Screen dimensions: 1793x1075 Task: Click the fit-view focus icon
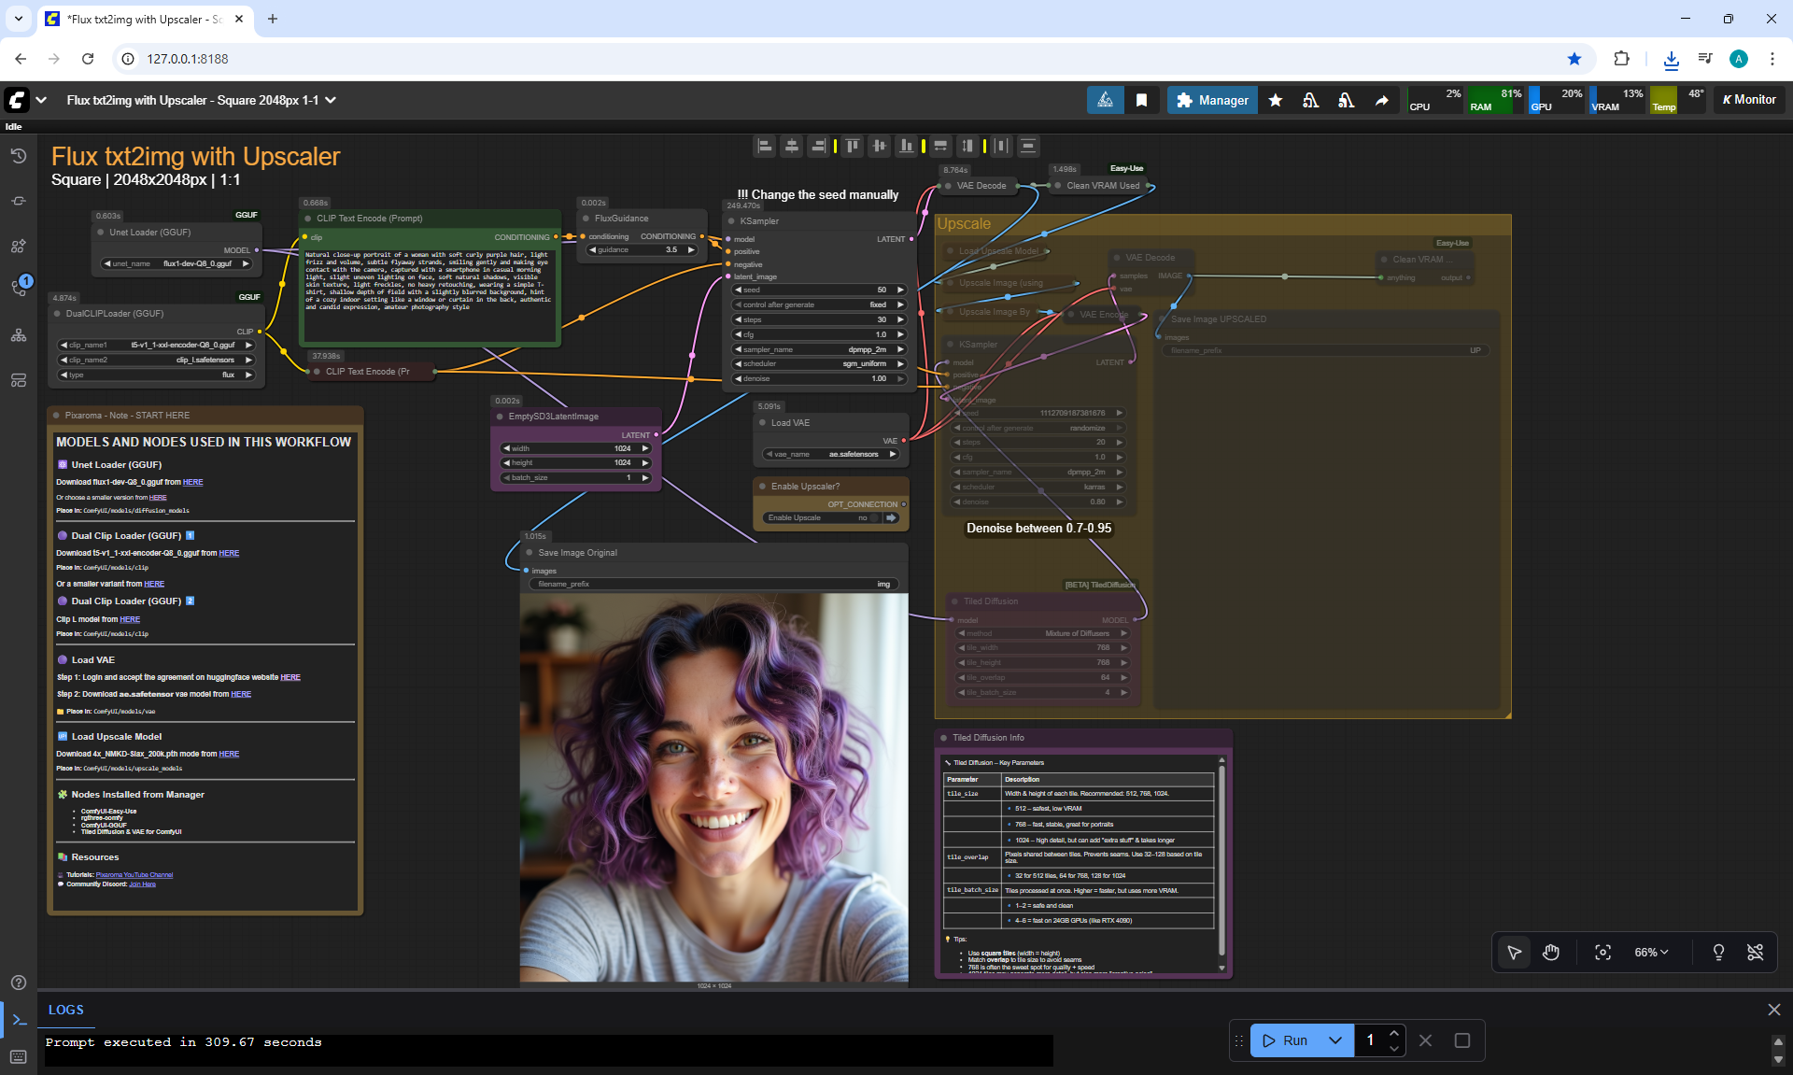[x=1602, y=953]
